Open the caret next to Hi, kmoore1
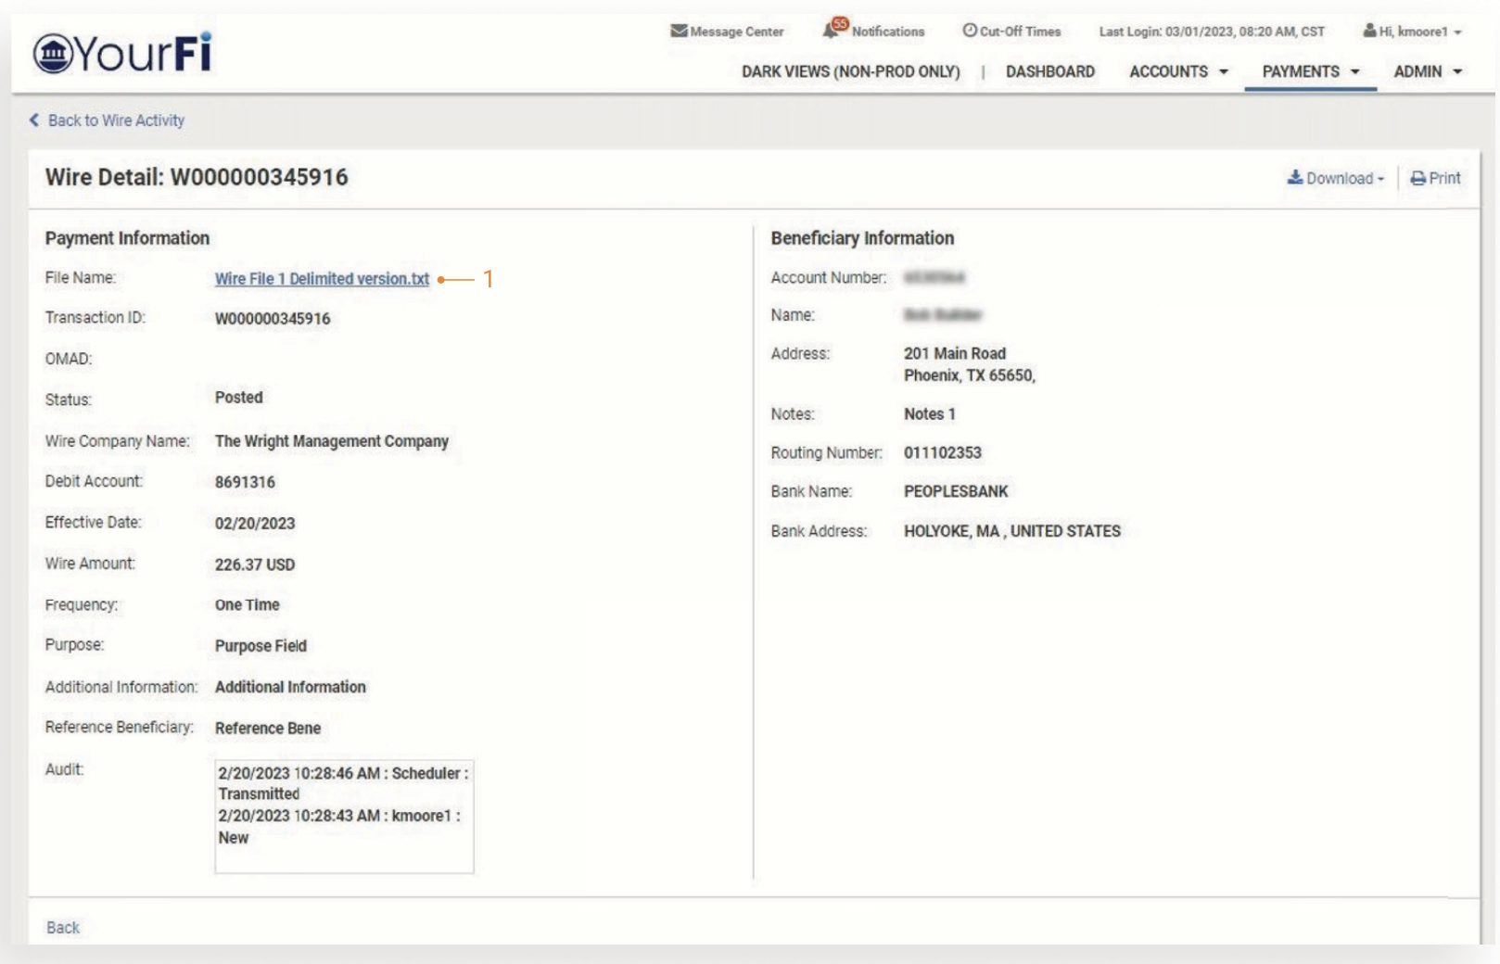 click(1457, 32)
